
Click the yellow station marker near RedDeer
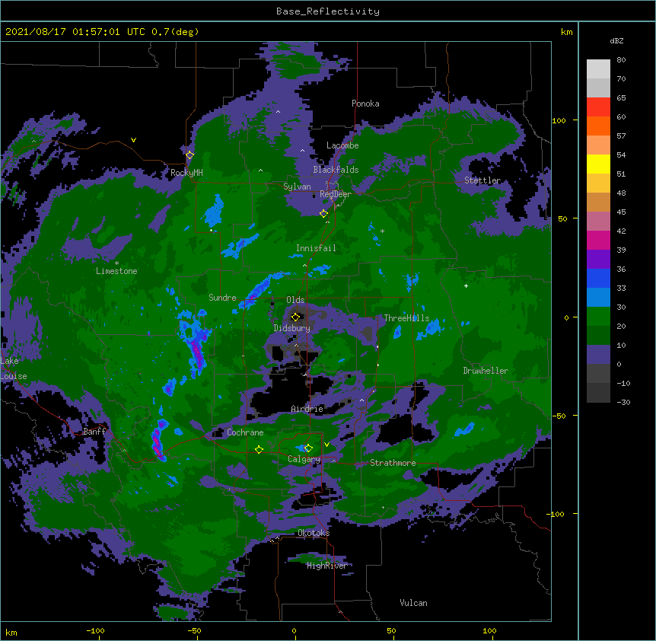point(323,213)
